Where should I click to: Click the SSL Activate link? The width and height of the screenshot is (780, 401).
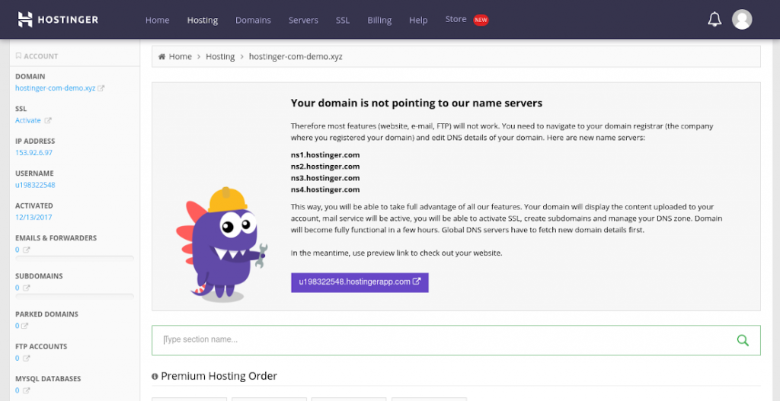click(28, 120)
